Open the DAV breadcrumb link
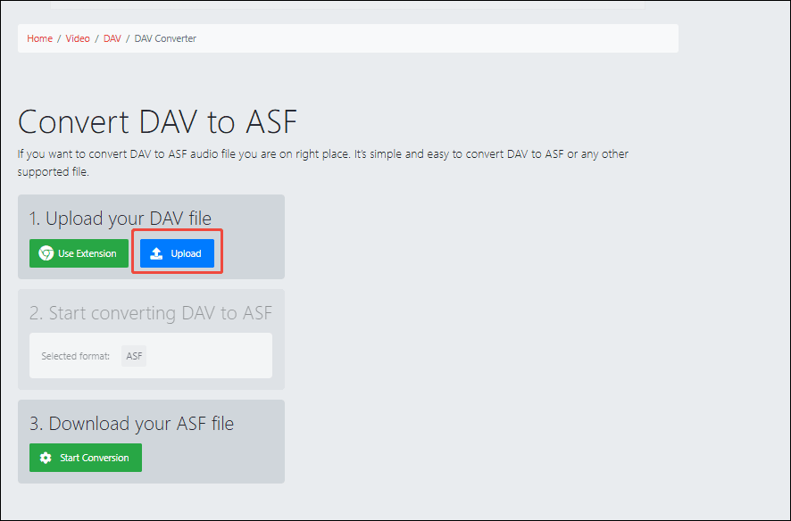This screenshot has width=791, height=521. tap(112, 38)
